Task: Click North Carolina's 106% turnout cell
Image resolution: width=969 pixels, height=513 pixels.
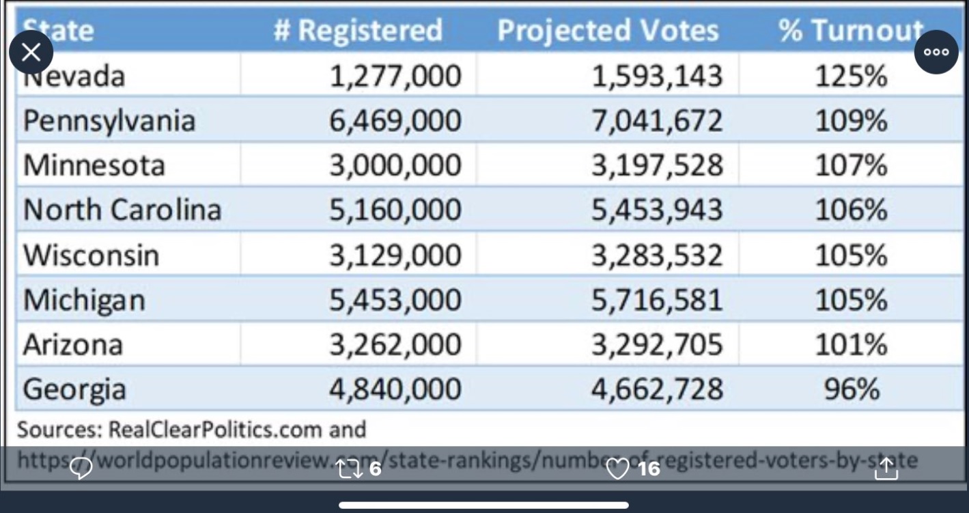Action: pos(851,209)
